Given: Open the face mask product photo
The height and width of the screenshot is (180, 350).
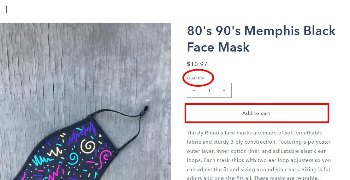Looking at the screenshot, I should [85, 101].
